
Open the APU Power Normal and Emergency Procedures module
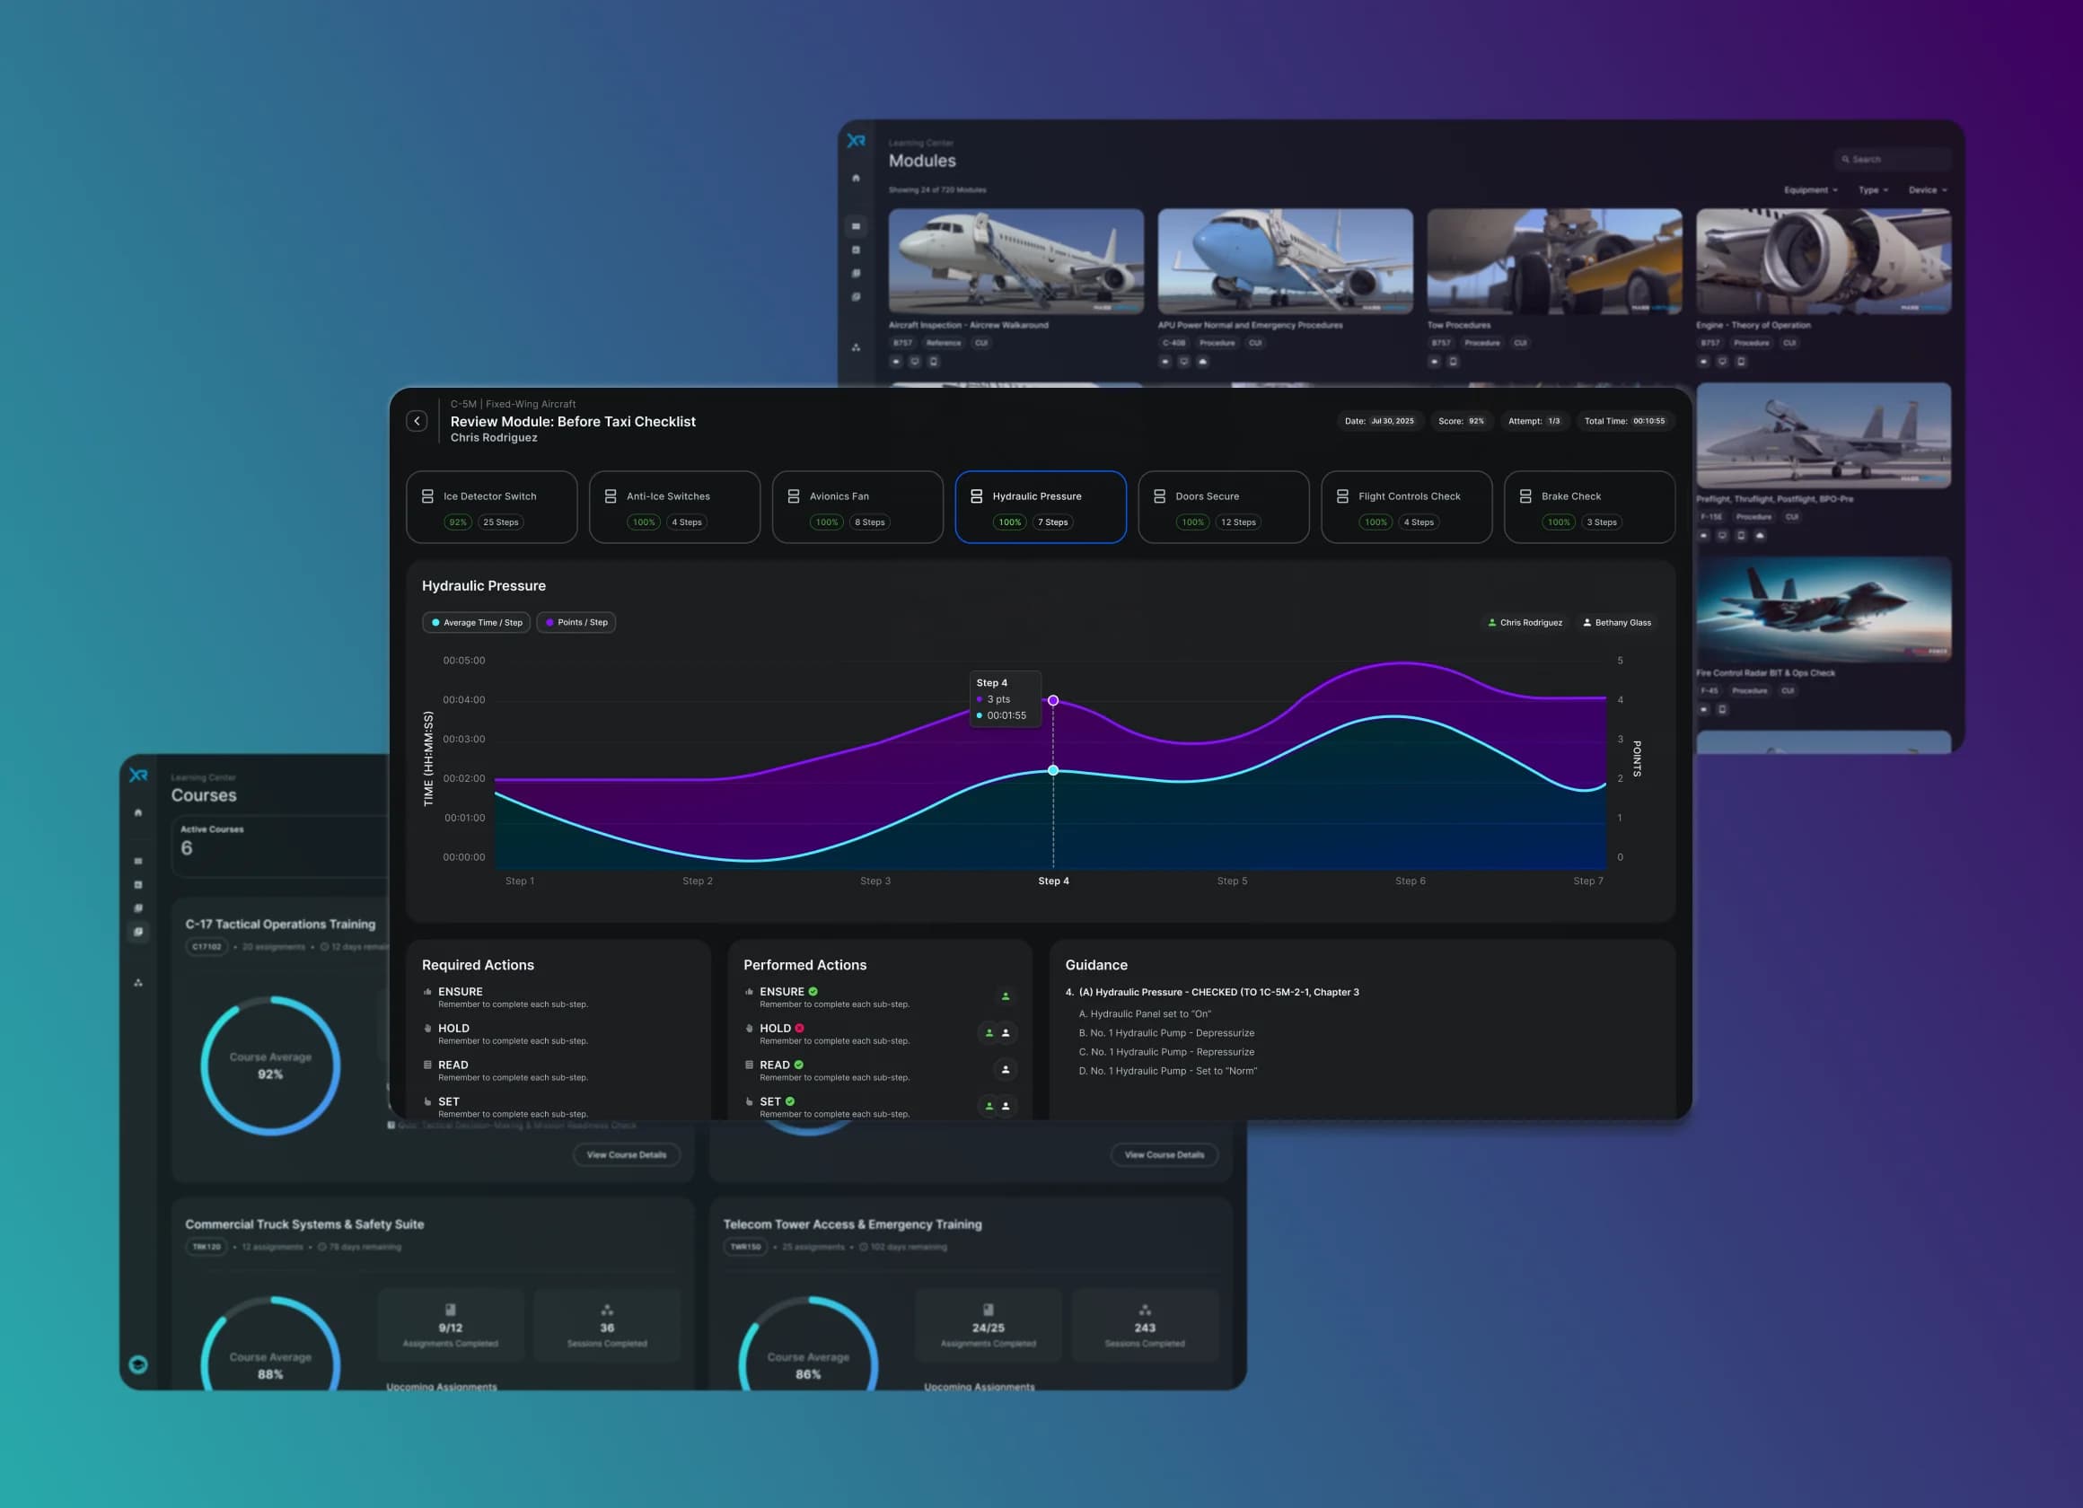1285,262
